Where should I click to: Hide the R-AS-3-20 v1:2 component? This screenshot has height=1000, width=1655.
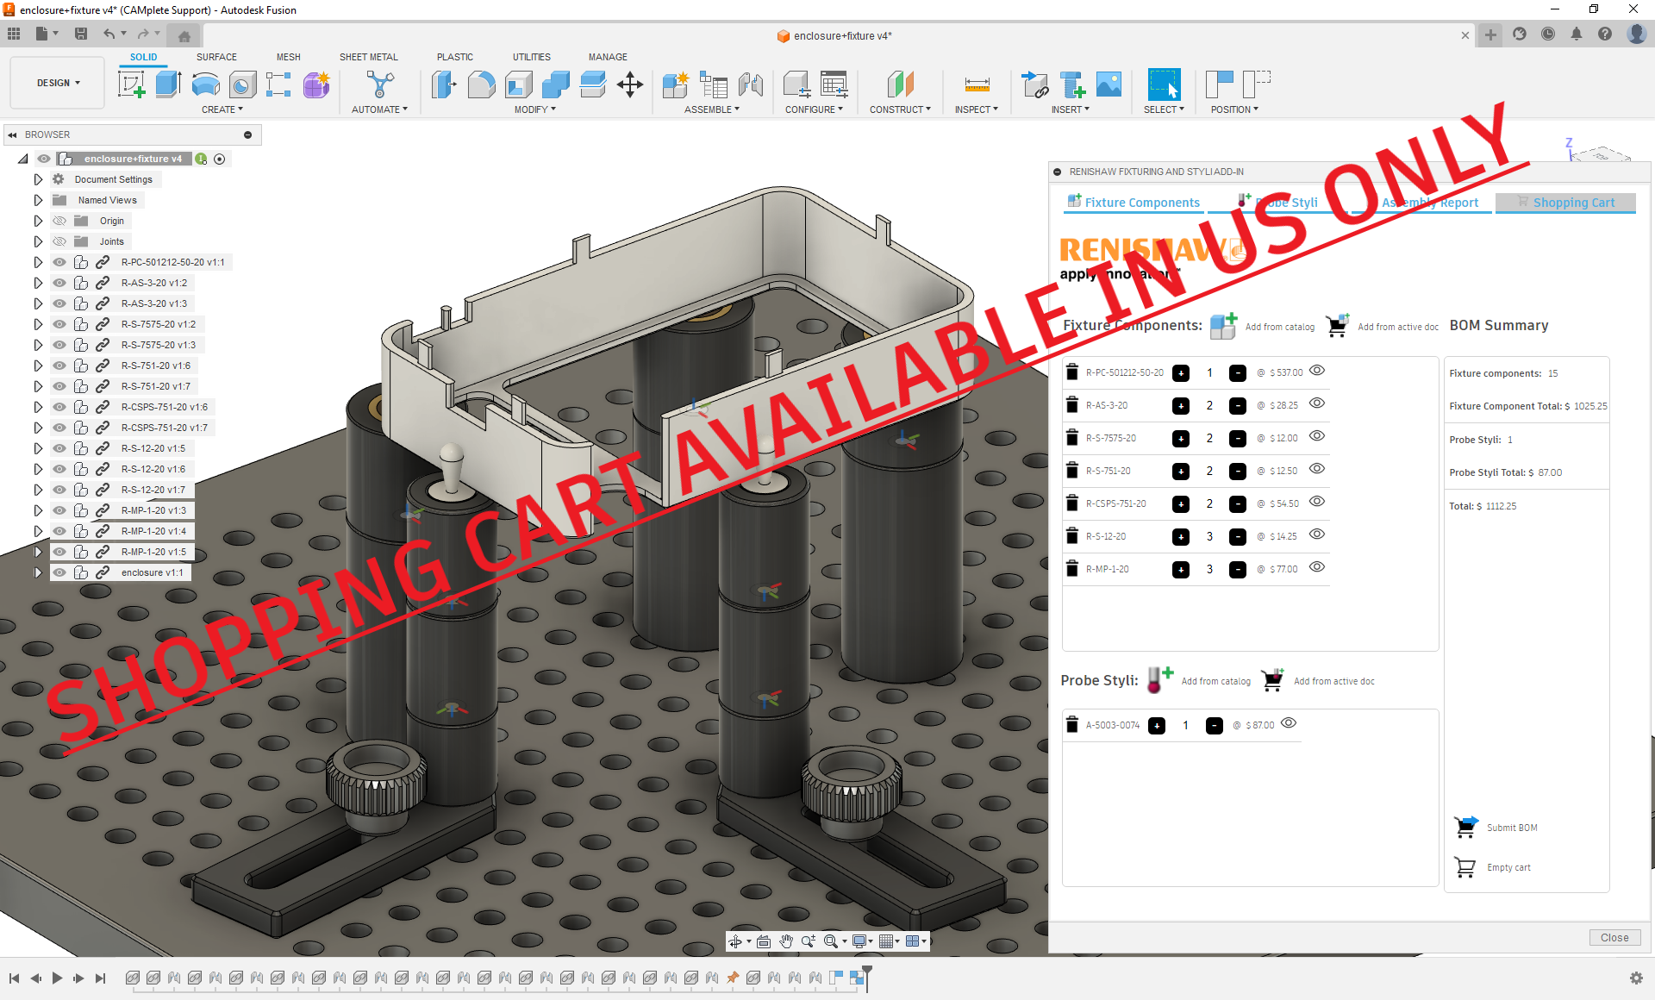[x=59, y=283]
